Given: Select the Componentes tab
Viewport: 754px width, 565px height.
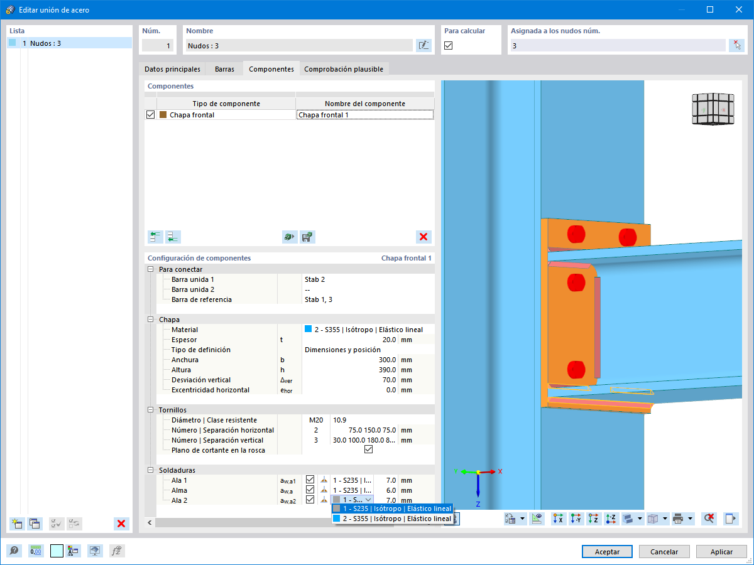Looking at the screenshot, I should click(271, 69).
